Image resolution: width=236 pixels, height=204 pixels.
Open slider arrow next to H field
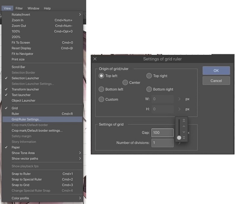[x=179, y=109]
